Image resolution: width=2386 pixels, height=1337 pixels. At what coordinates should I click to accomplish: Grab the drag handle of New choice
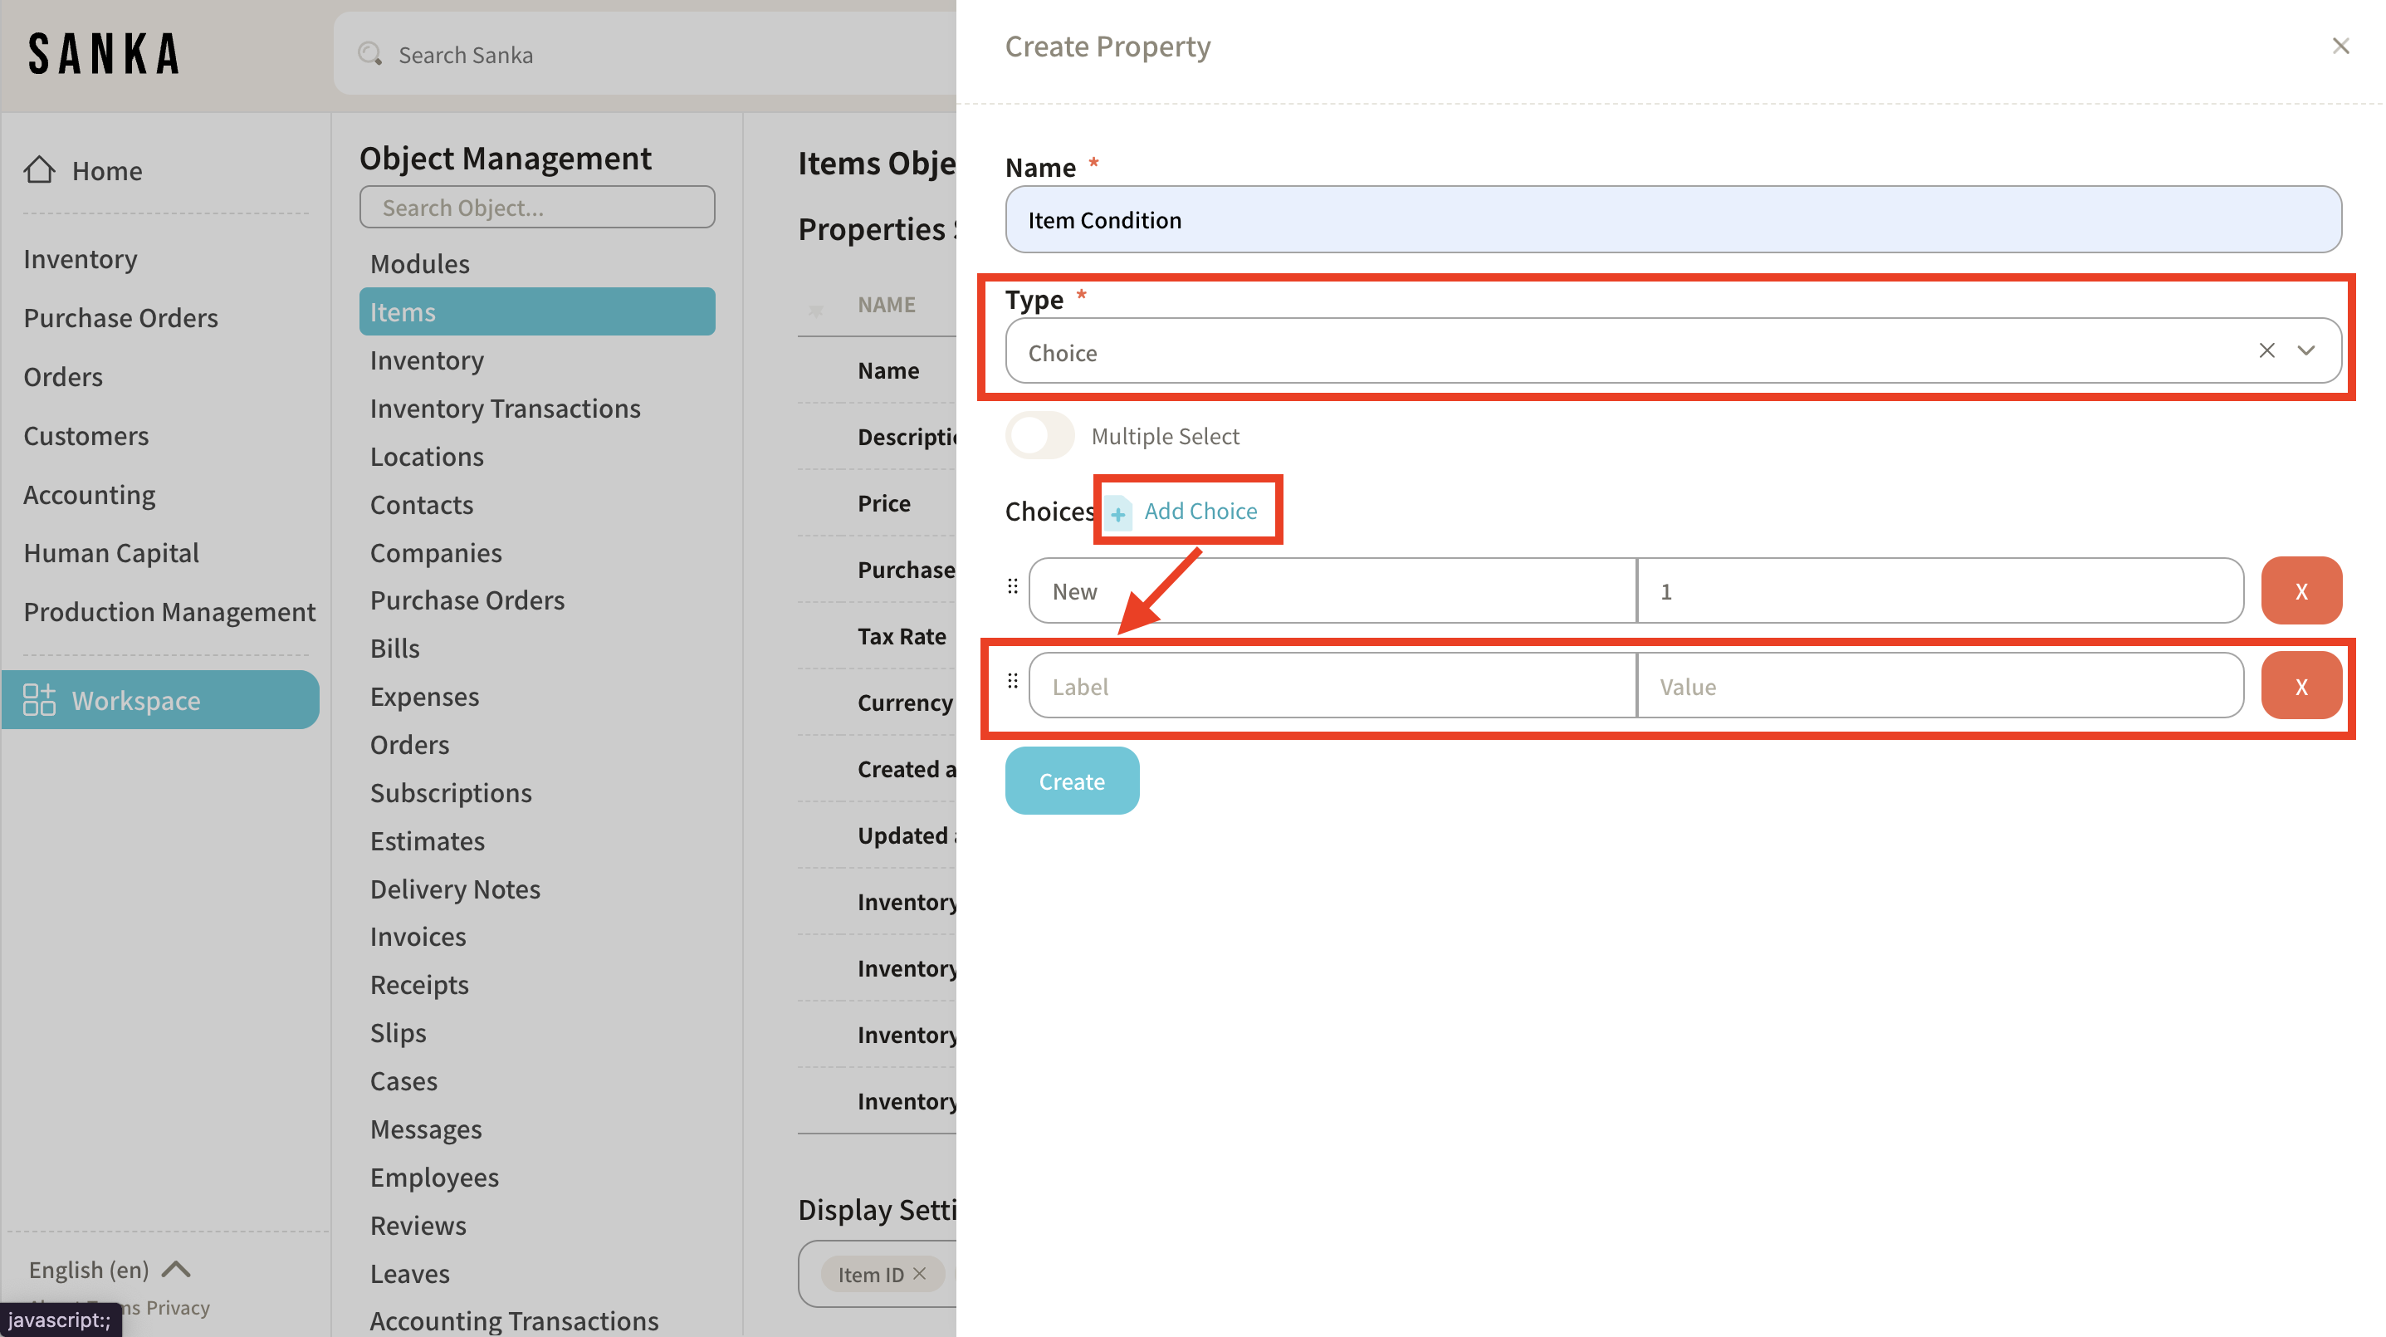point(1012,586)
